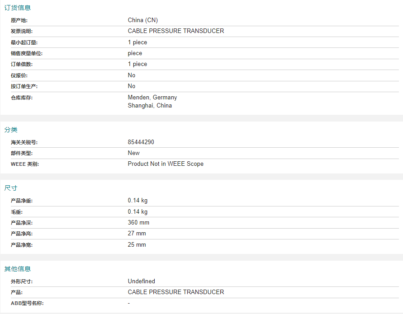Click the 订货信息 section heading

18,8
